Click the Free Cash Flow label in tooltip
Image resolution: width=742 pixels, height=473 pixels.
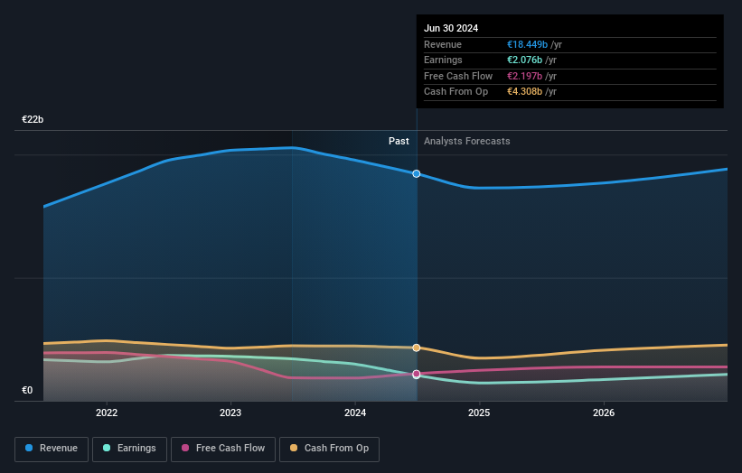[458, 76]
